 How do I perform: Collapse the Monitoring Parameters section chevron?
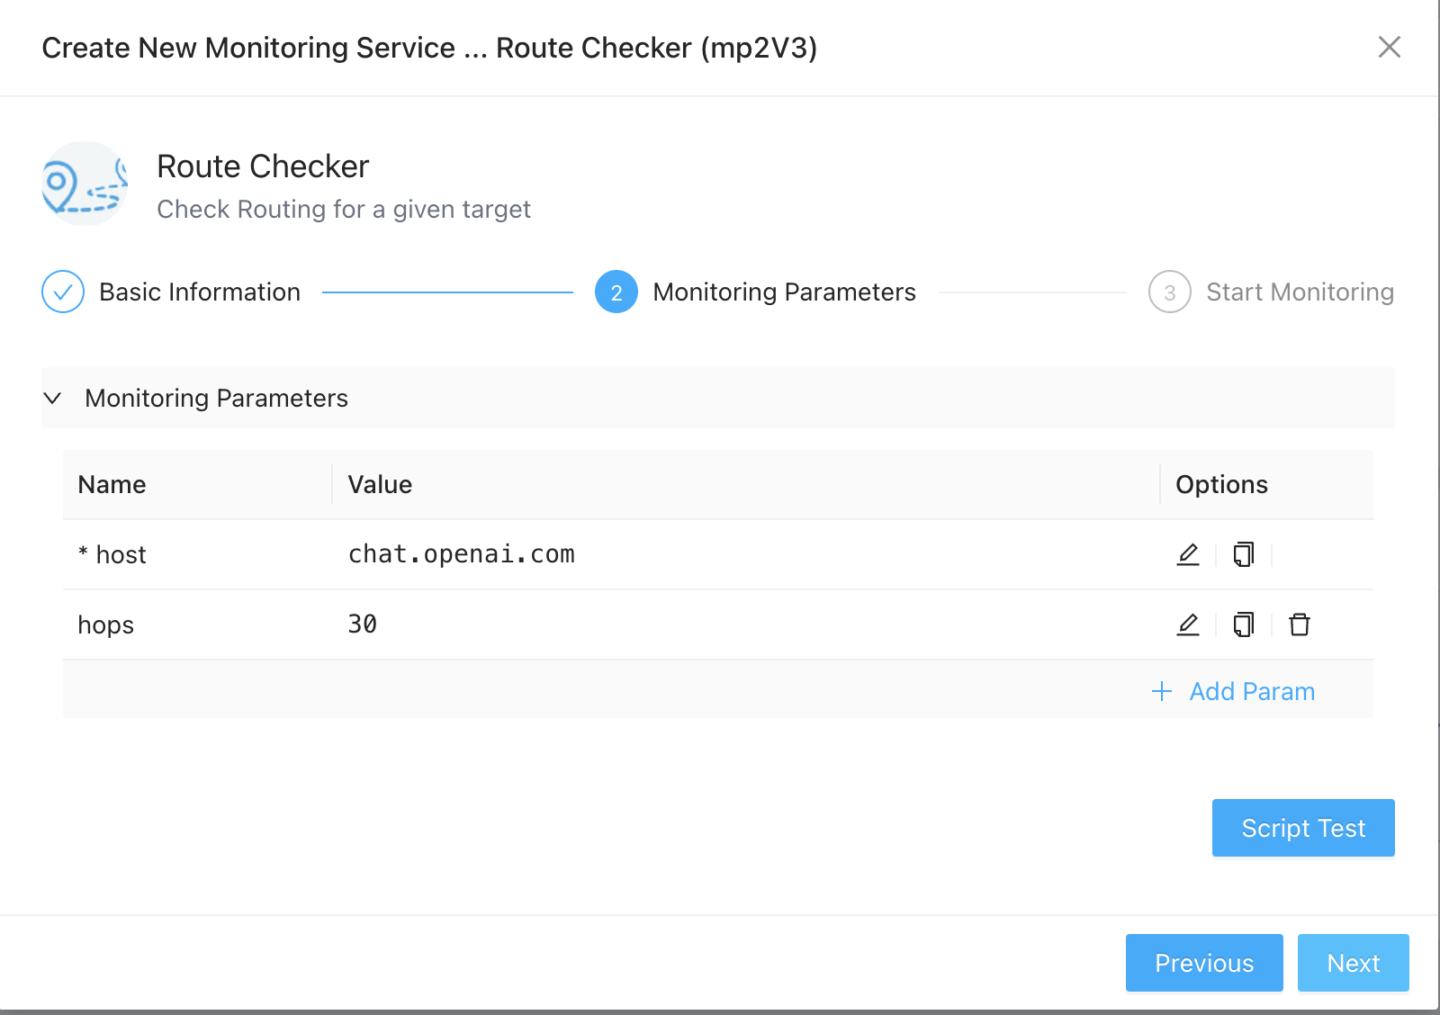click(53, 398)
